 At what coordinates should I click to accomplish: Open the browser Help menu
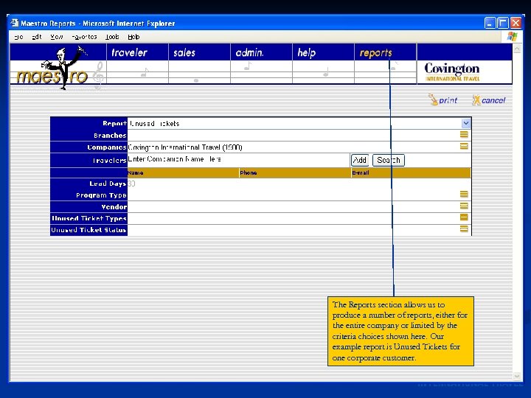(133, 37)
